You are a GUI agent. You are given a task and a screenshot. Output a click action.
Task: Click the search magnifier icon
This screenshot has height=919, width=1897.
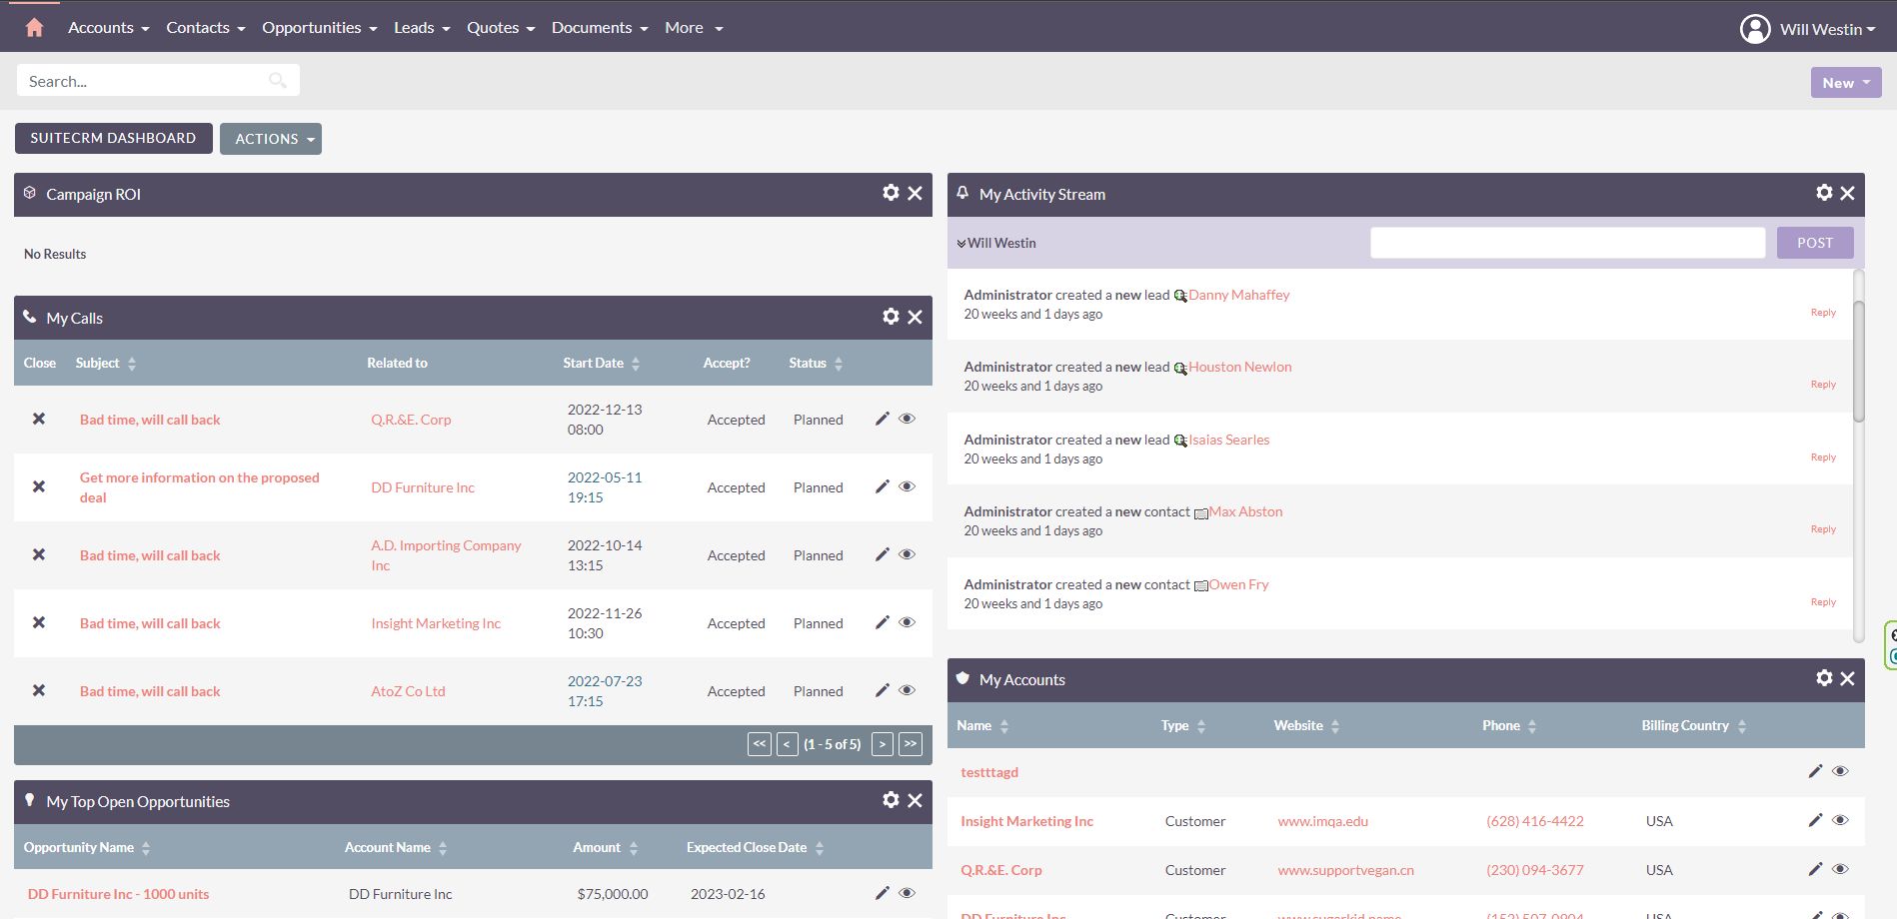(278, 81)
